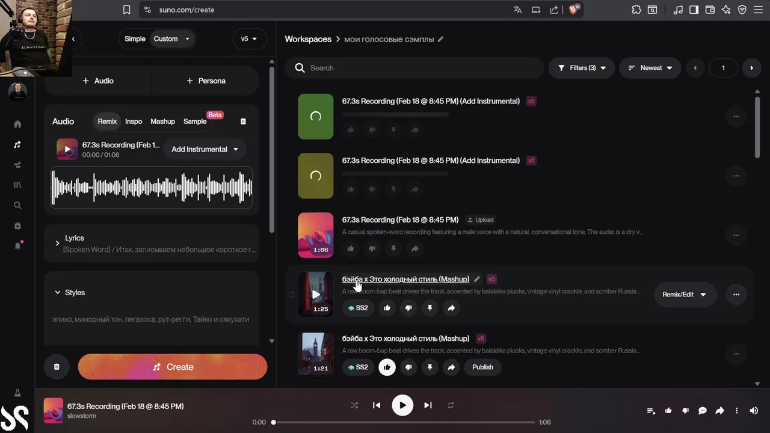Publish the бэйба Mashup 1:21 track

pyautogui.click(x=482, y=367)
